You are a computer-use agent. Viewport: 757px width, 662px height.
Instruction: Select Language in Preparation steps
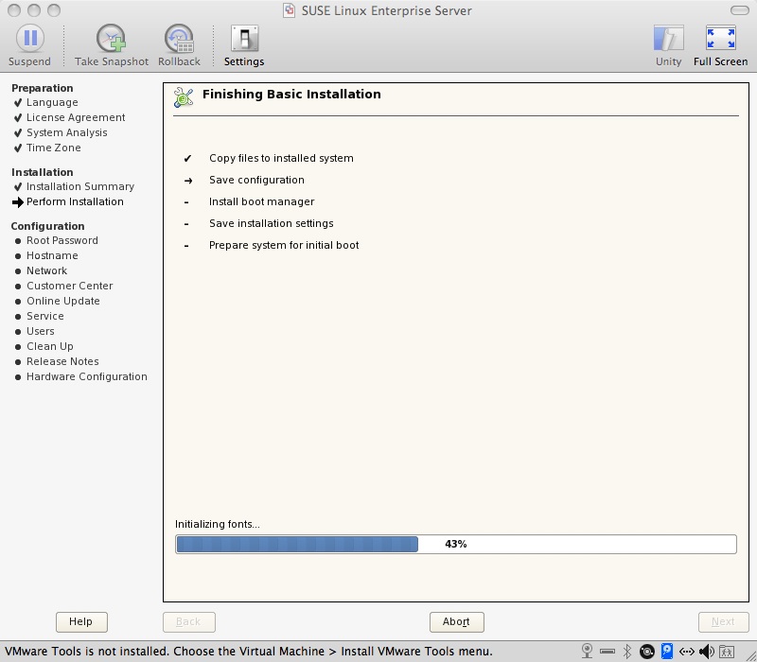tap(52, 102)
